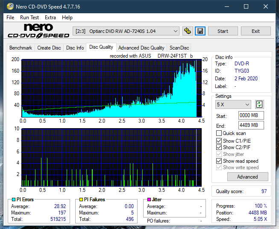Click the PI Errors total 519215

point(58,219)
